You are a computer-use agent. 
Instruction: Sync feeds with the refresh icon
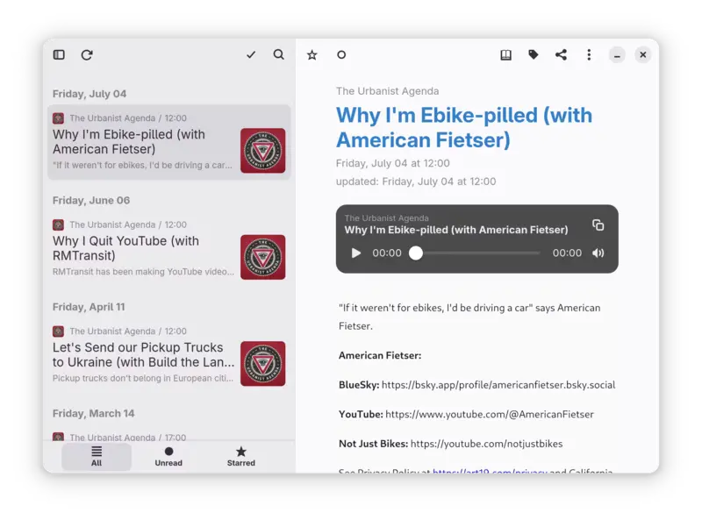coord(87,54)
